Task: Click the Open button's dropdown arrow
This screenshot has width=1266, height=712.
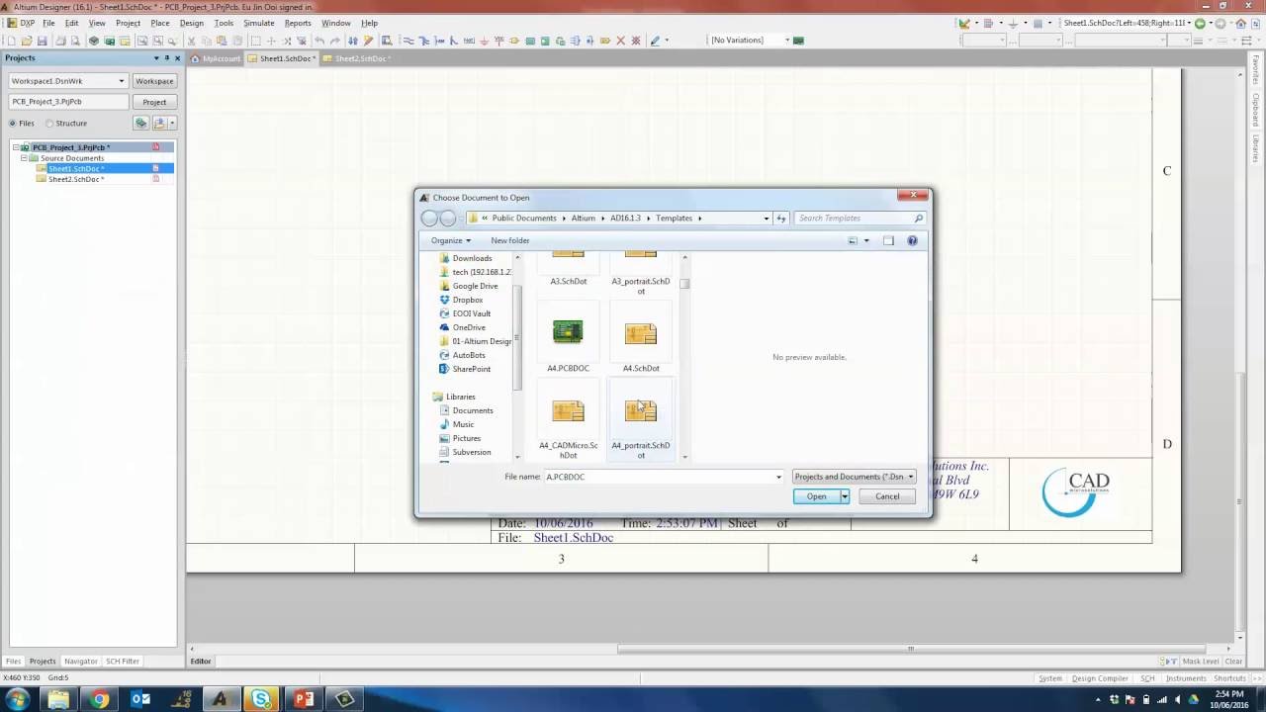Action: [x=845, y=496]
